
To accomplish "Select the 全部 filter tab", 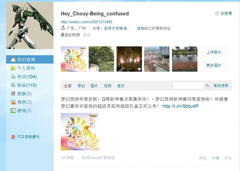I will (68, 86).
